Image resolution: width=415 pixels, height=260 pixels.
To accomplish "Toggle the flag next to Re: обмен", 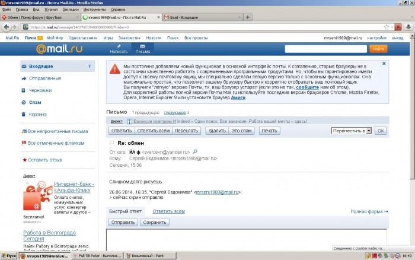I will click(x=111, y=143).
